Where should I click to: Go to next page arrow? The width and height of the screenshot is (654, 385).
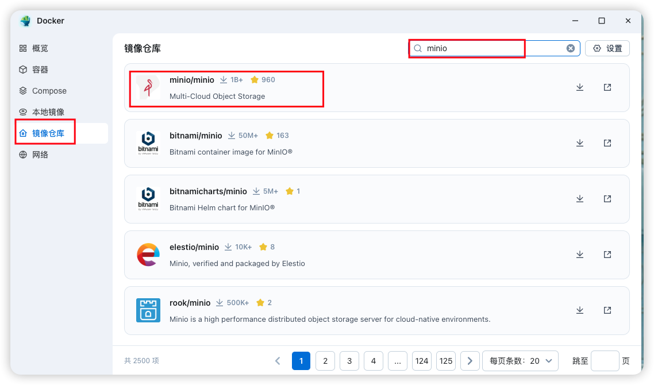(x=470, y=361)
